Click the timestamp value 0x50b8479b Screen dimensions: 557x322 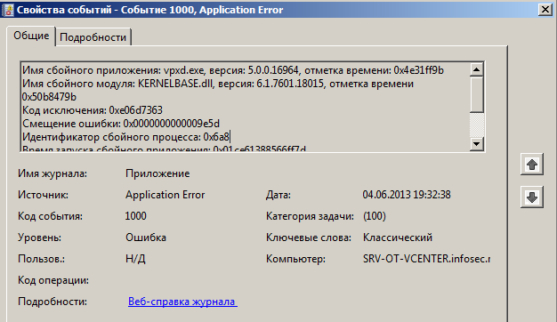click(x=49, y=97)
